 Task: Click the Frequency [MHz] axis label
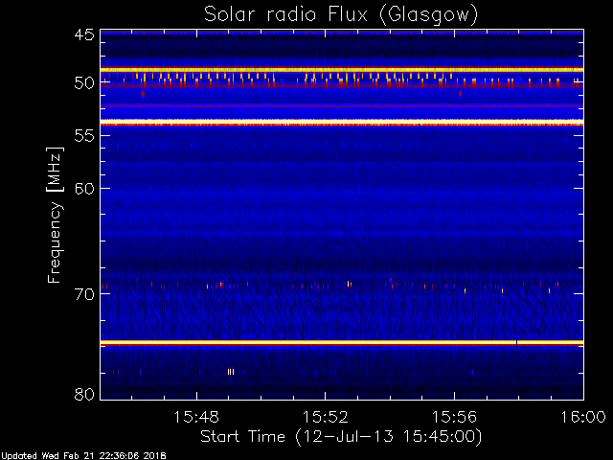[55, 215]
